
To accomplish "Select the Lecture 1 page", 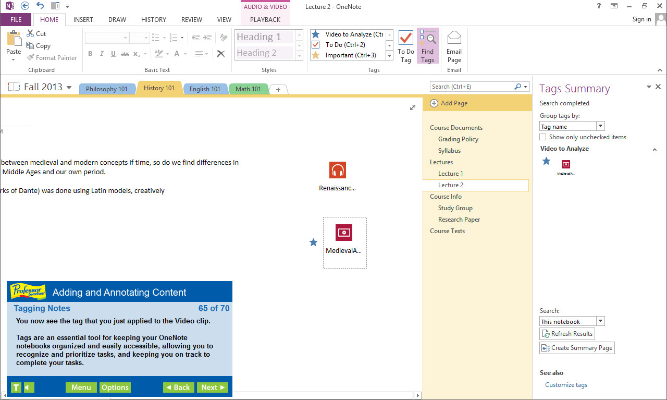I will click(x=450, y=173).
